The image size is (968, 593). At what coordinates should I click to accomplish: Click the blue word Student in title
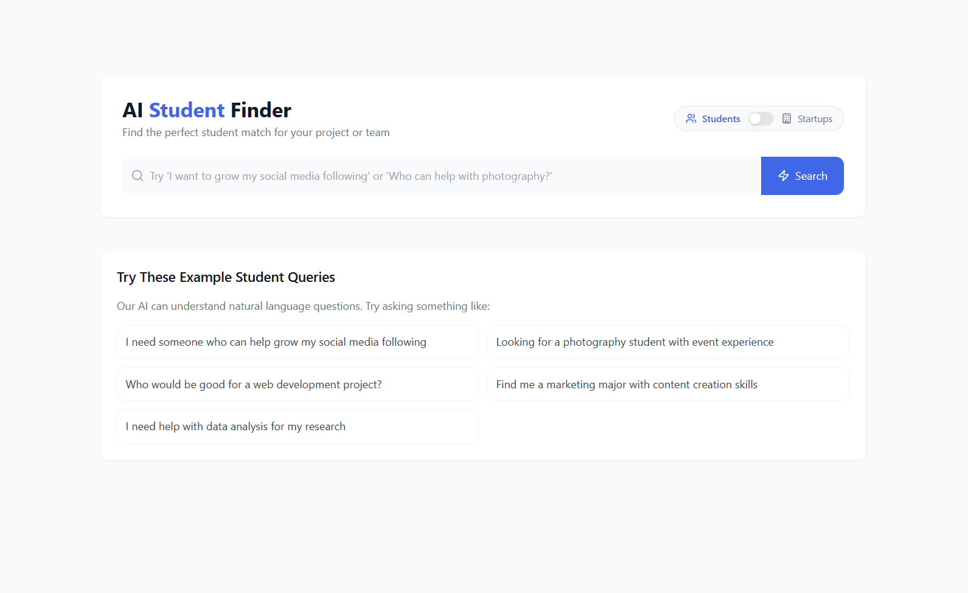[x=187, y=111]
